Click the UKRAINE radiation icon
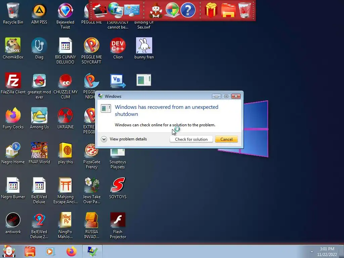 (x=66, y=119)
